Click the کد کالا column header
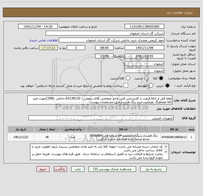Viewport: 203px width, 196px height. [x=174, y=129]
